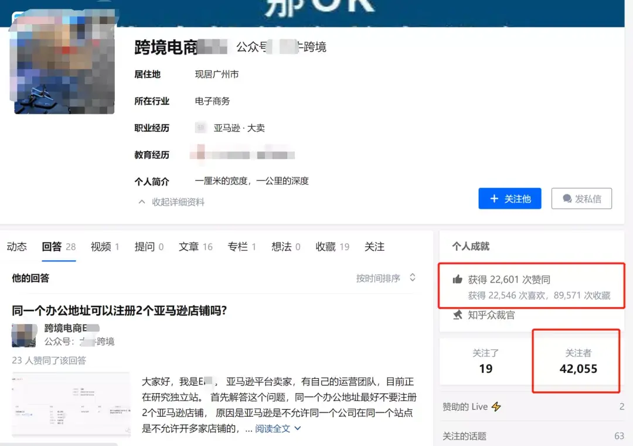The image size is (633, 446).
Task: Click the thumbs-up icon beside 获得 22,601 次赞同
Action: (x=459, y=280)
